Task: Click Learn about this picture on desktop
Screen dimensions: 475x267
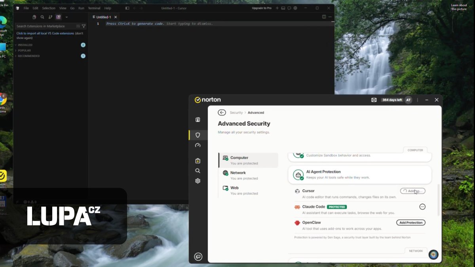Action: 459,7
